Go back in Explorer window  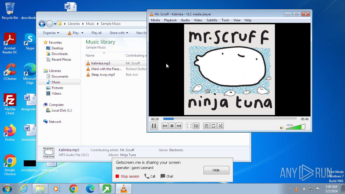(42, 24)
